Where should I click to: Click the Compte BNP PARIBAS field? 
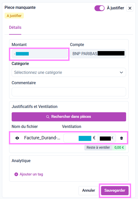98,54
